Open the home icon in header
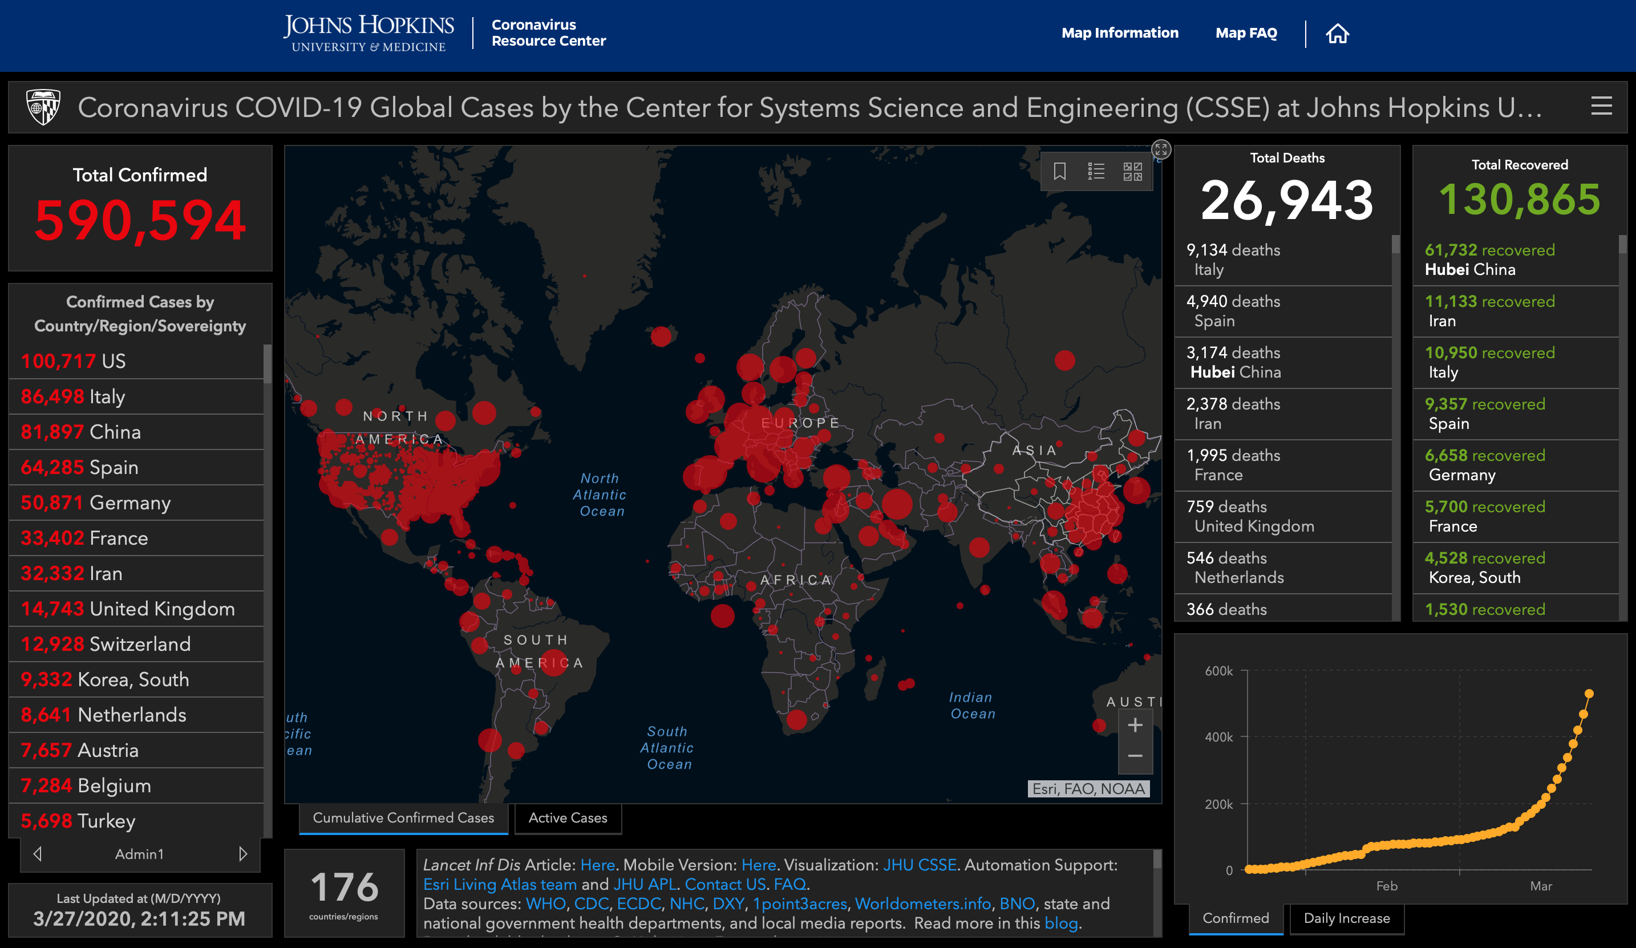This screenshot has height=948, width=1636. tap(1337, 33)
